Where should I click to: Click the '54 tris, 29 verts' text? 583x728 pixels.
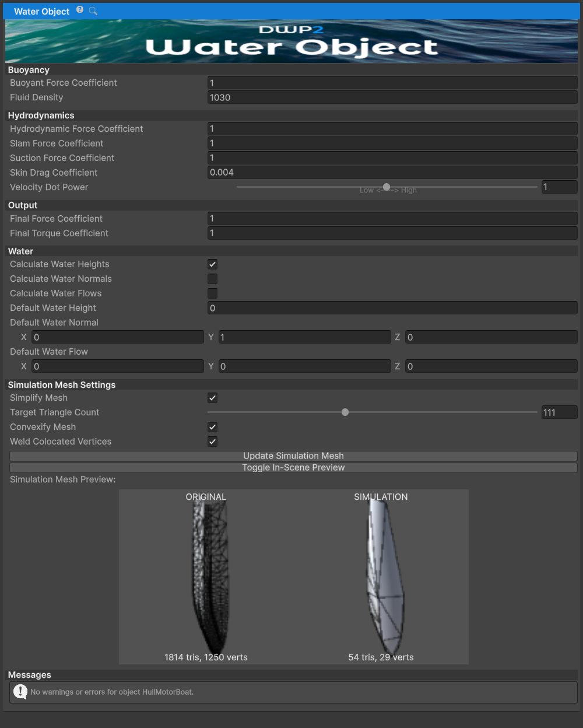click(381, 657)
